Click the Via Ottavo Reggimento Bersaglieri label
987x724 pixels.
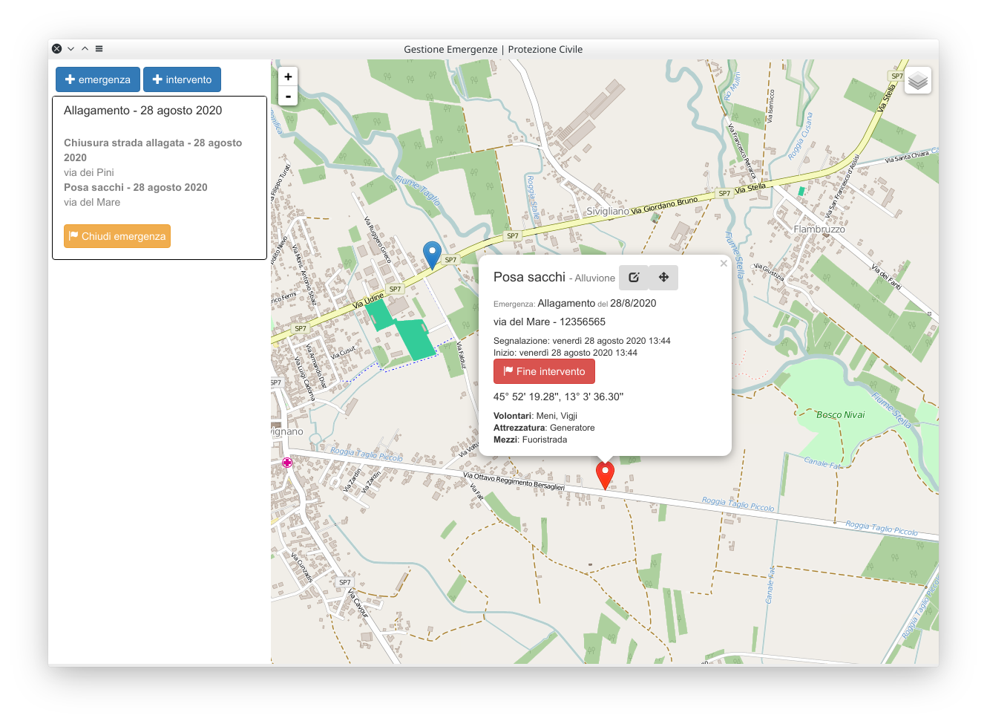514,480
